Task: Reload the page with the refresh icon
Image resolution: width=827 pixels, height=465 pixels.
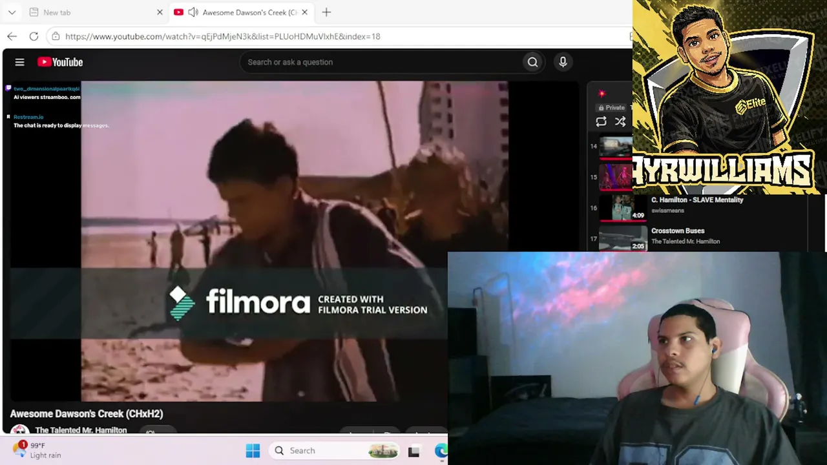Action: [34, 36]
